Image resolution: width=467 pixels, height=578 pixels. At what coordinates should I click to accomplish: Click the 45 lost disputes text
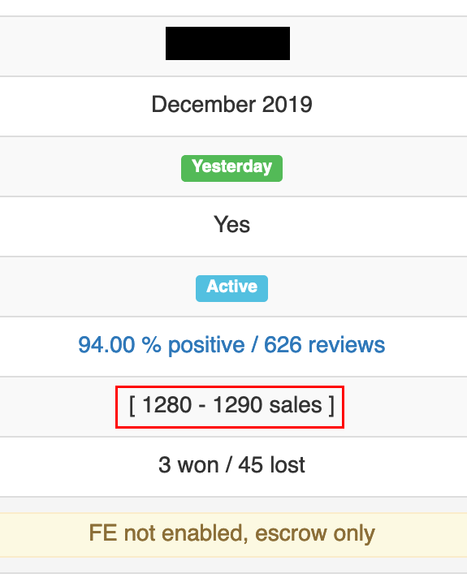click(x=271, y=465)
